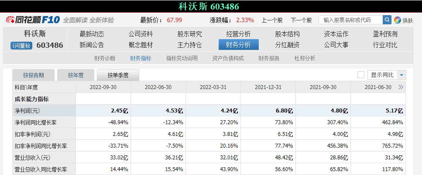Click the 2.33% change percentage
422x175 pixels.
pos(245,20)
